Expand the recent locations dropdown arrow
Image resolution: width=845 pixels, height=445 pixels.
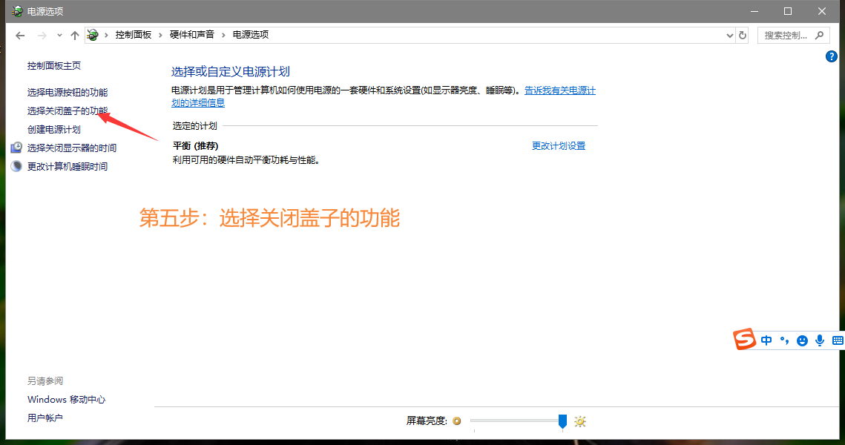click(x=59, y=35)
